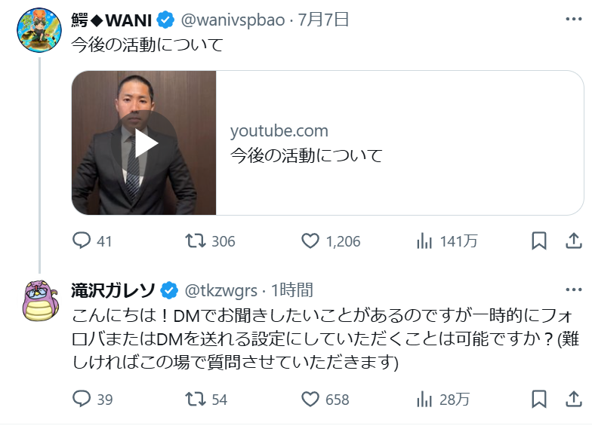Share 滝沢ガレソ's reply via share icon
The height and width of the screenshot is (432, 592).
(573, 399)
